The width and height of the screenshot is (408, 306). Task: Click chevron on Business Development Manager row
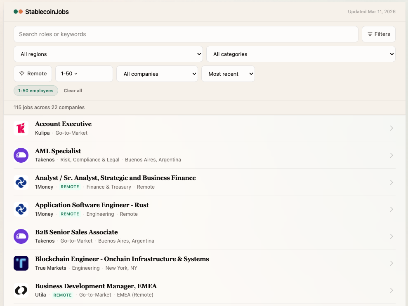[x=391, y=290]
